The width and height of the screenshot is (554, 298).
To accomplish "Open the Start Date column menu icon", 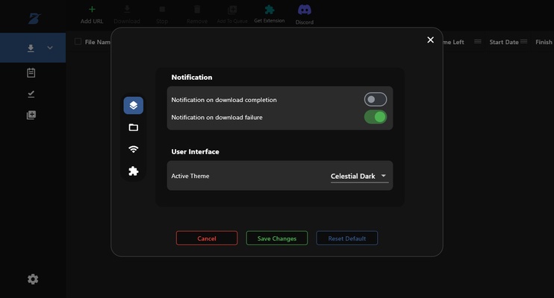I will tap(523, 42).
